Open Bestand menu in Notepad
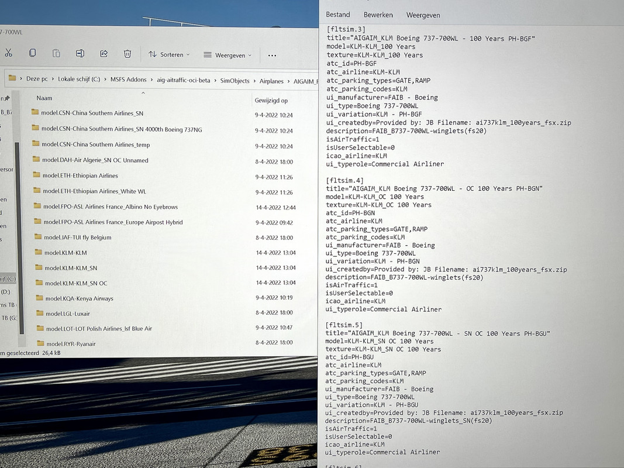624x468 pixels. [338, 15]
